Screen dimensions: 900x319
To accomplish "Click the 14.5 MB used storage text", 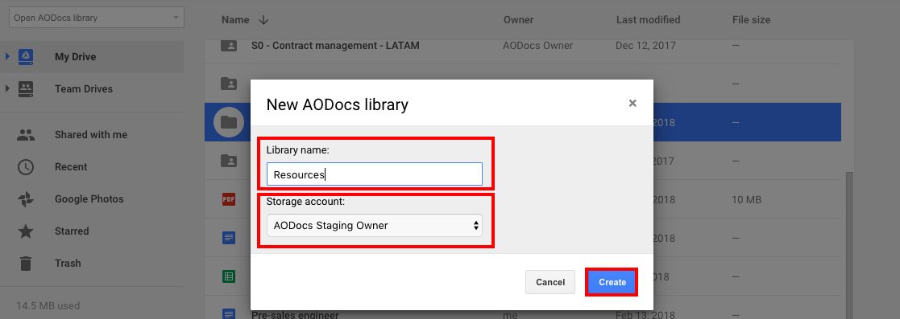I will tap(48, 306).
